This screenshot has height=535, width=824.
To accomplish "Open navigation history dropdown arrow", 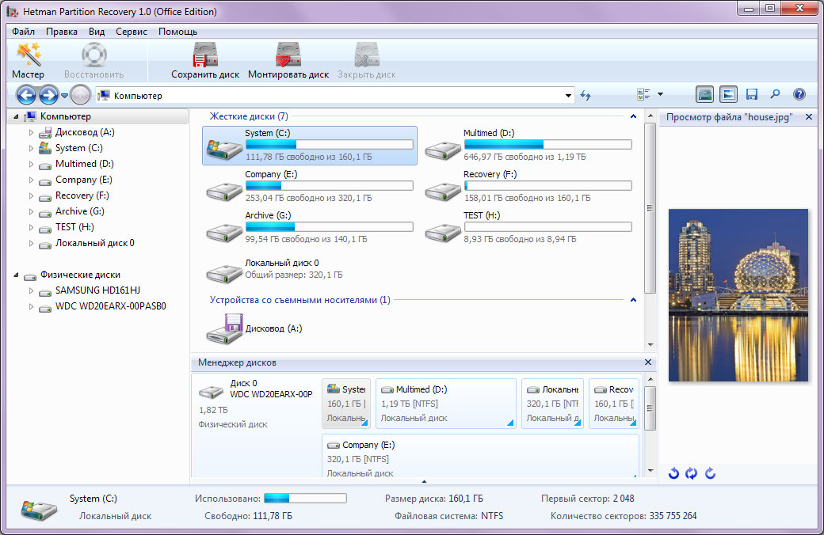I will point(64,96).
